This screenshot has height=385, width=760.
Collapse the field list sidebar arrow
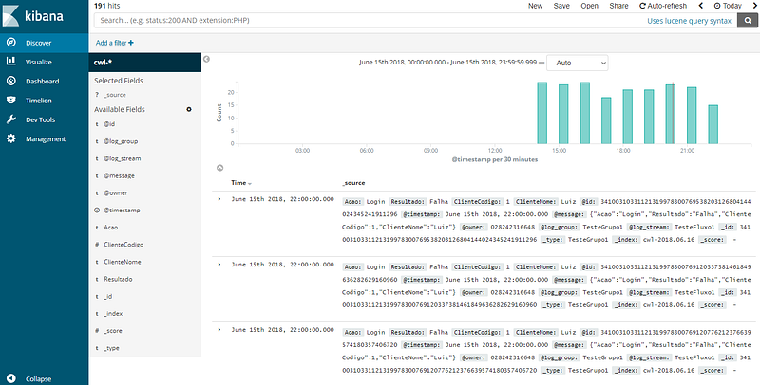click(x=206, y=59)
